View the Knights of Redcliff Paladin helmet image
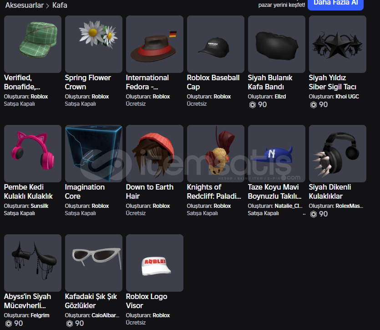 215,154
